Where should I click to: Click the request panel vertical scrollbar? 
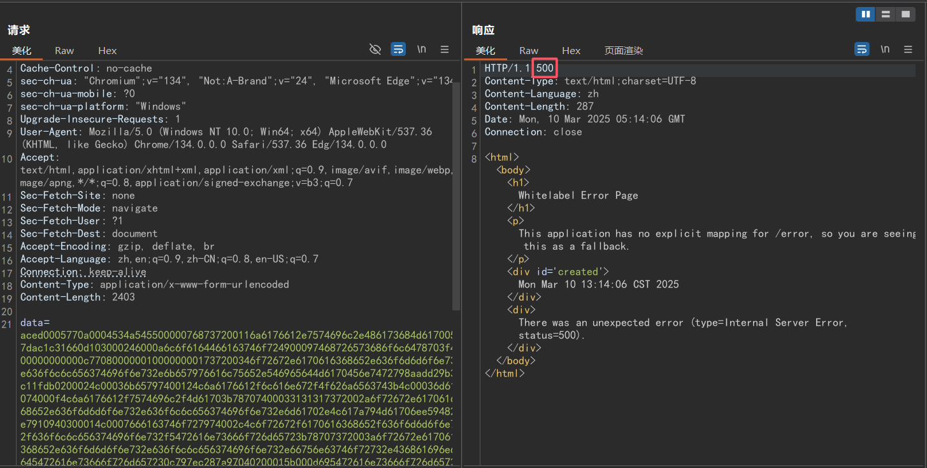[x=456, y=195]
